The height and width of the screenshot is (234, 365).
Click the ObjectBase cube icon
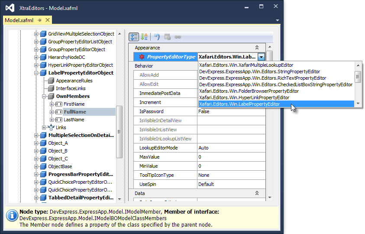pos(43,166)
